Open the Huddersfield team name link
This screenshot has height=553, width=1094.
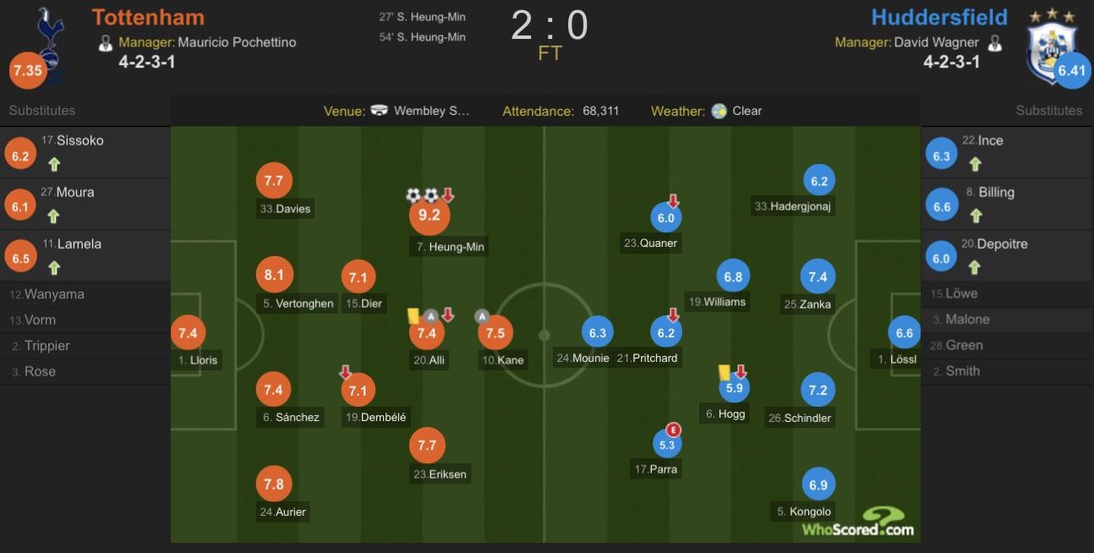(x=939, y=17)
